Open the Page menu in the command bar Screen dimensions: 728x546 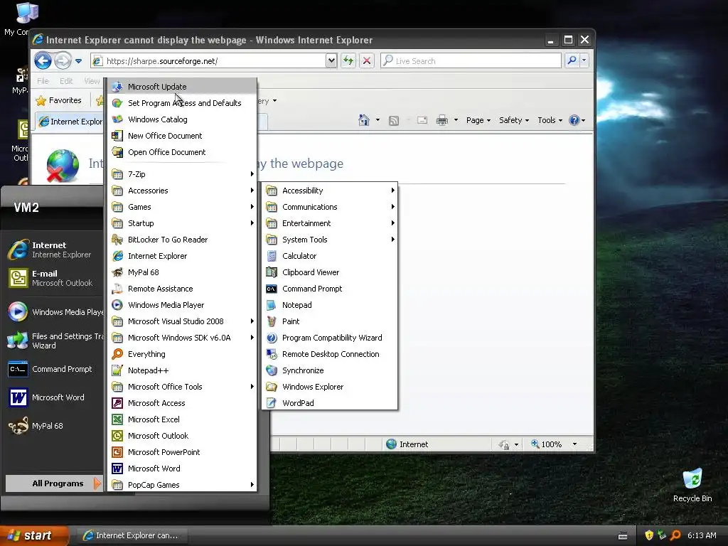[478, 120]
